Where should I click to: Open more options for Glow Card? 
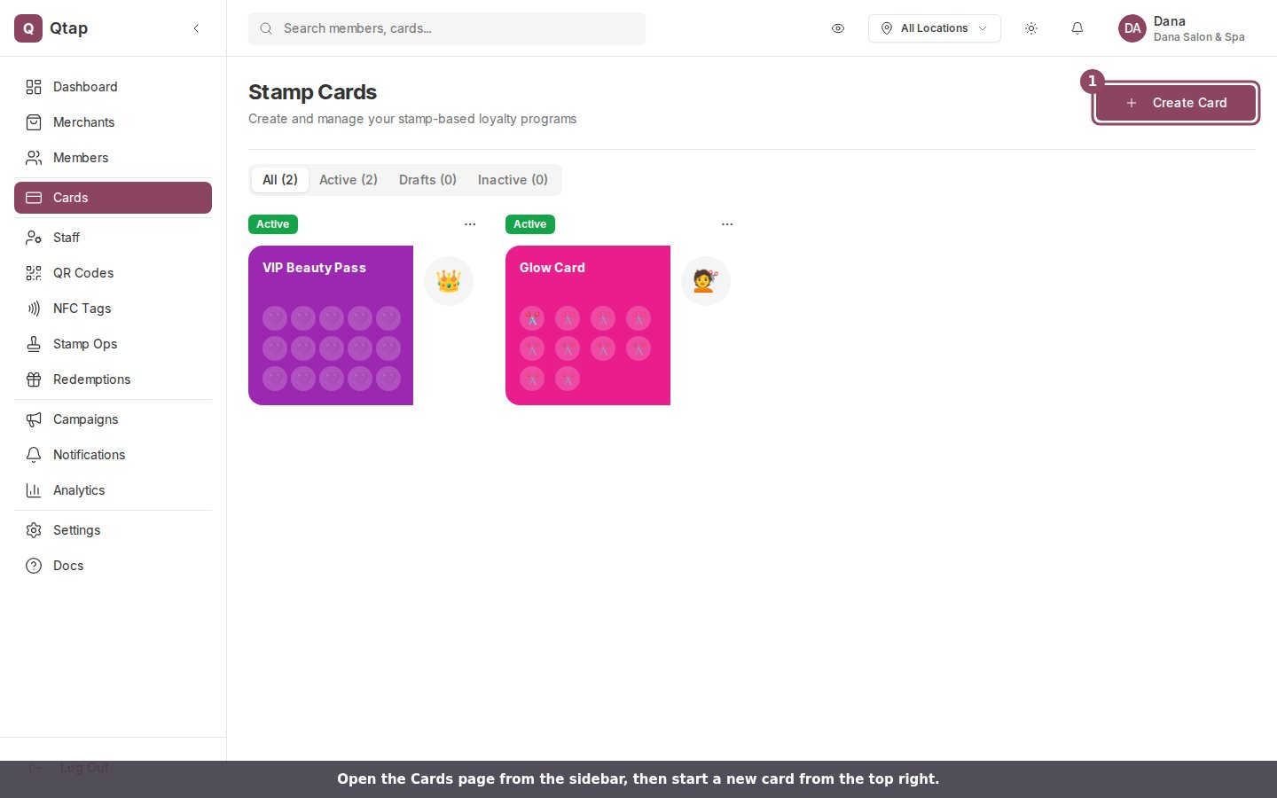pyautogui.click(x=727, y=224)
